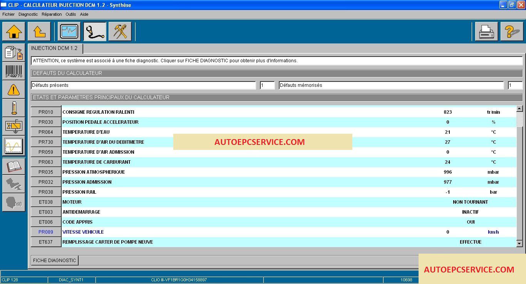526x284 pixels.
Task: Open the Aide menu
Action: click(84, 14)
